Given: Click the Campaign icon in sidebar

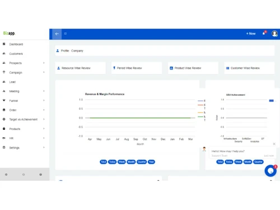Looking at the screenshot, I should tap(4, 72).
